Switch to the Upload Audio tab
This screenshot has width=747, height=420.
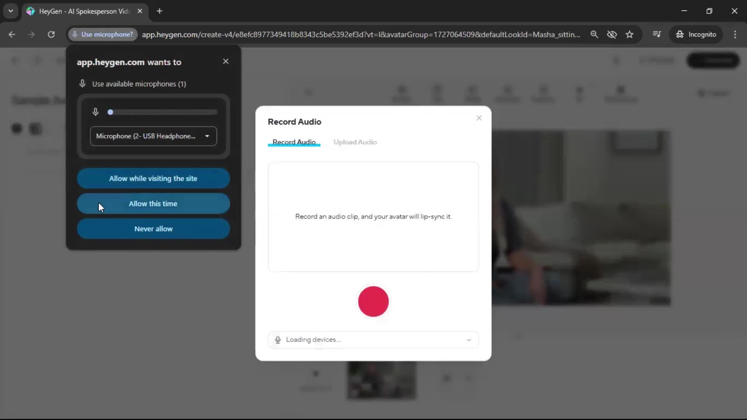pos(355,142)
